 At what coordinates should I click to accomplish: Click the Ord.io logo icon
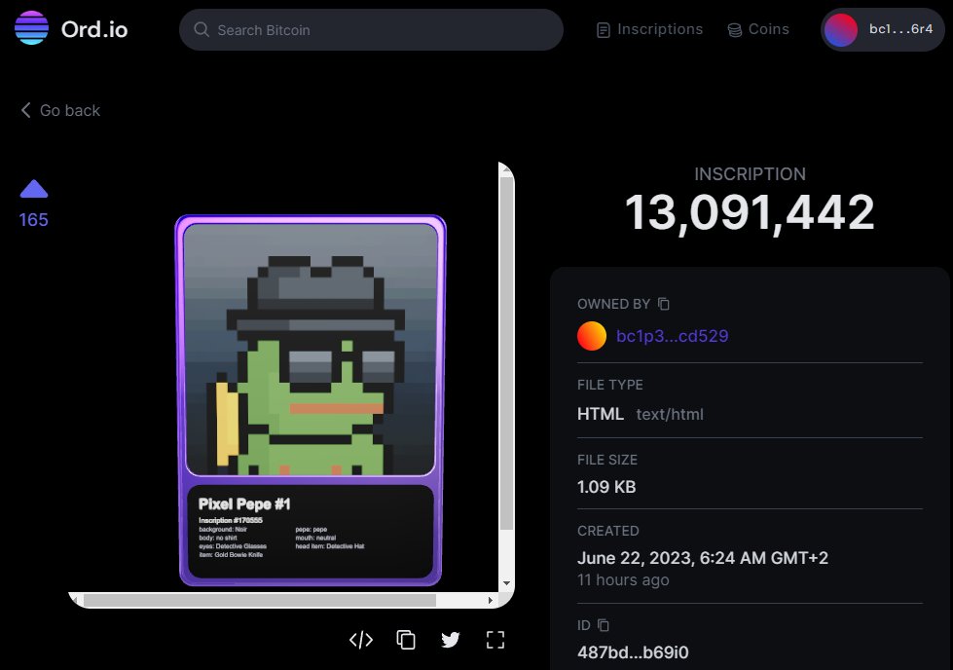(x=31, y=28)
